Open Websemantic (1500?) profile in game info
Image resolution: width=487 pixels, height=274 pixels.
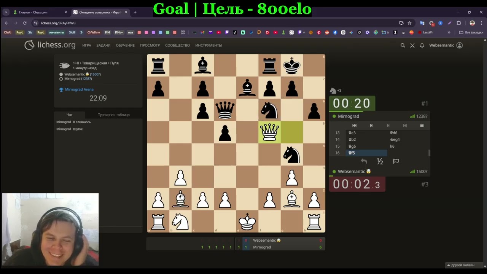coord(82,74)
